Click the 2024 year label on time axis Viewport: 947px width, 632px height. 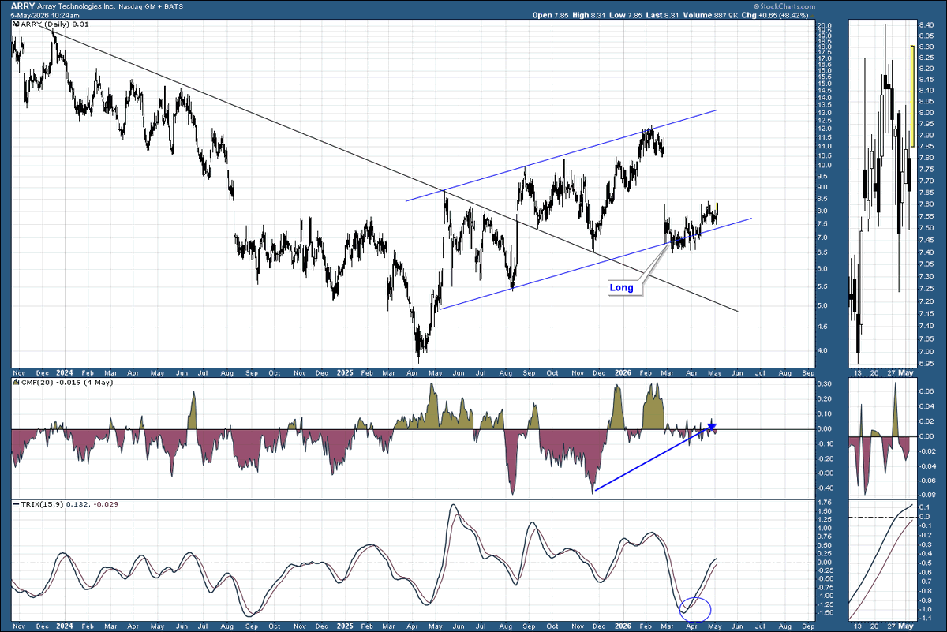tap(66, 371)
